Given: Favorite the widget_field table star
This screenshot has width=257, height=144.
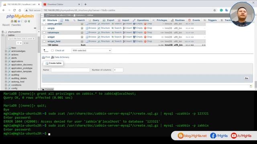Looking at the screenshot, I should pyautogui.click(x=82, y=41).
